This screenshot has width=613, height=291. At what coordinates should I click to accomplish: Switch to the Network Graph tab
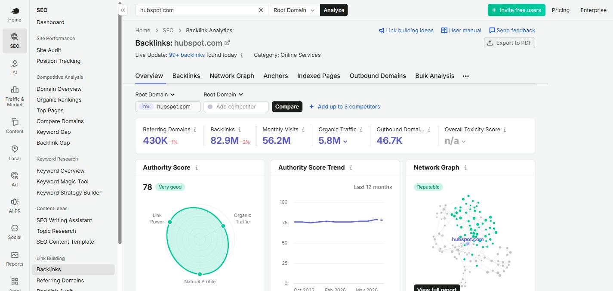click(x=232, y=76)
